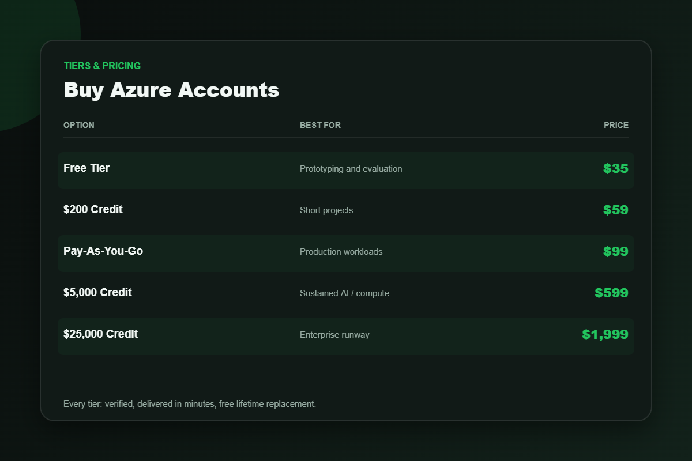Click the $99 price
Viewport: 692px width, 461px height.
coord(616,251)
